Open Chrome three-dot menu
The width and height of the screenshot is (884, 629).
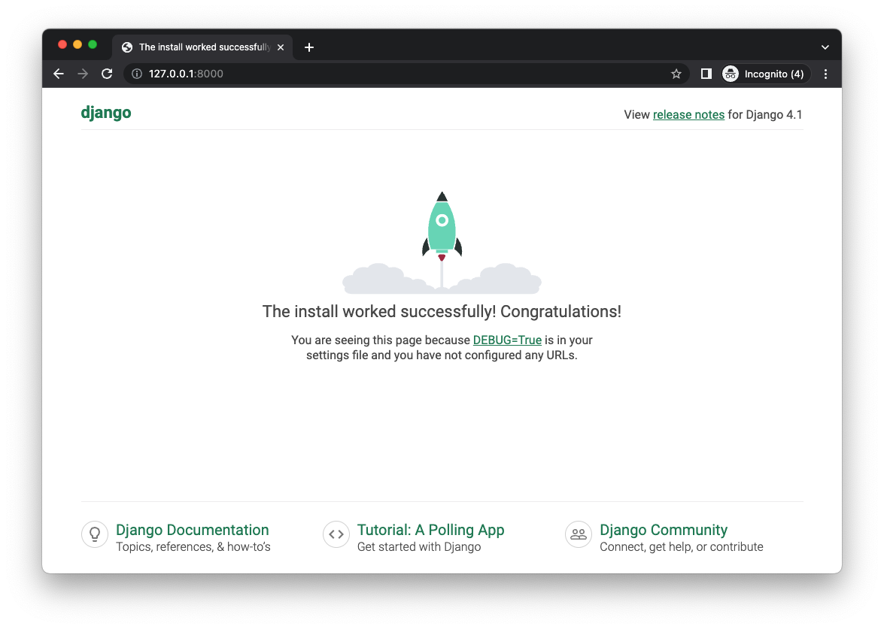[825, 74]
